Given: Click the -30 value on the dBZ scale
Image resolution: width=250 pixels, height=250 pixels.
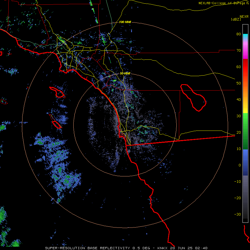Looking at the screenshot, I should coord(237,214).
